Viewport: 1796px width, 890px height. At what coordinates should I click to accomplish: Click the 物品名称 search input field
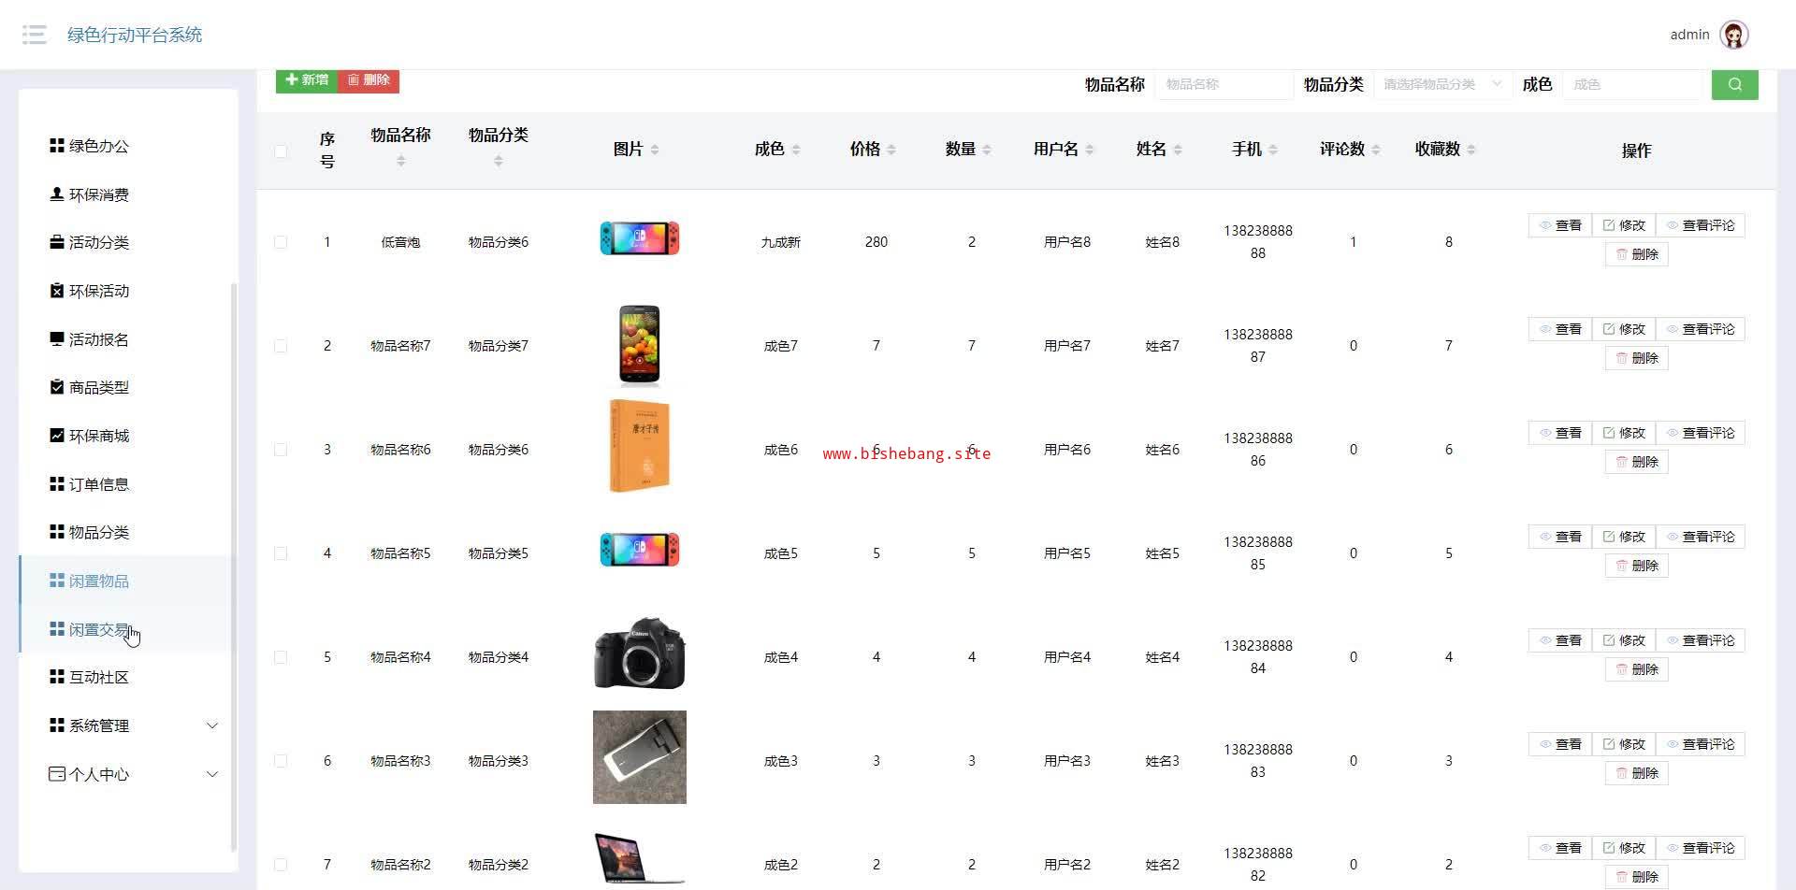click(1224, 84)
